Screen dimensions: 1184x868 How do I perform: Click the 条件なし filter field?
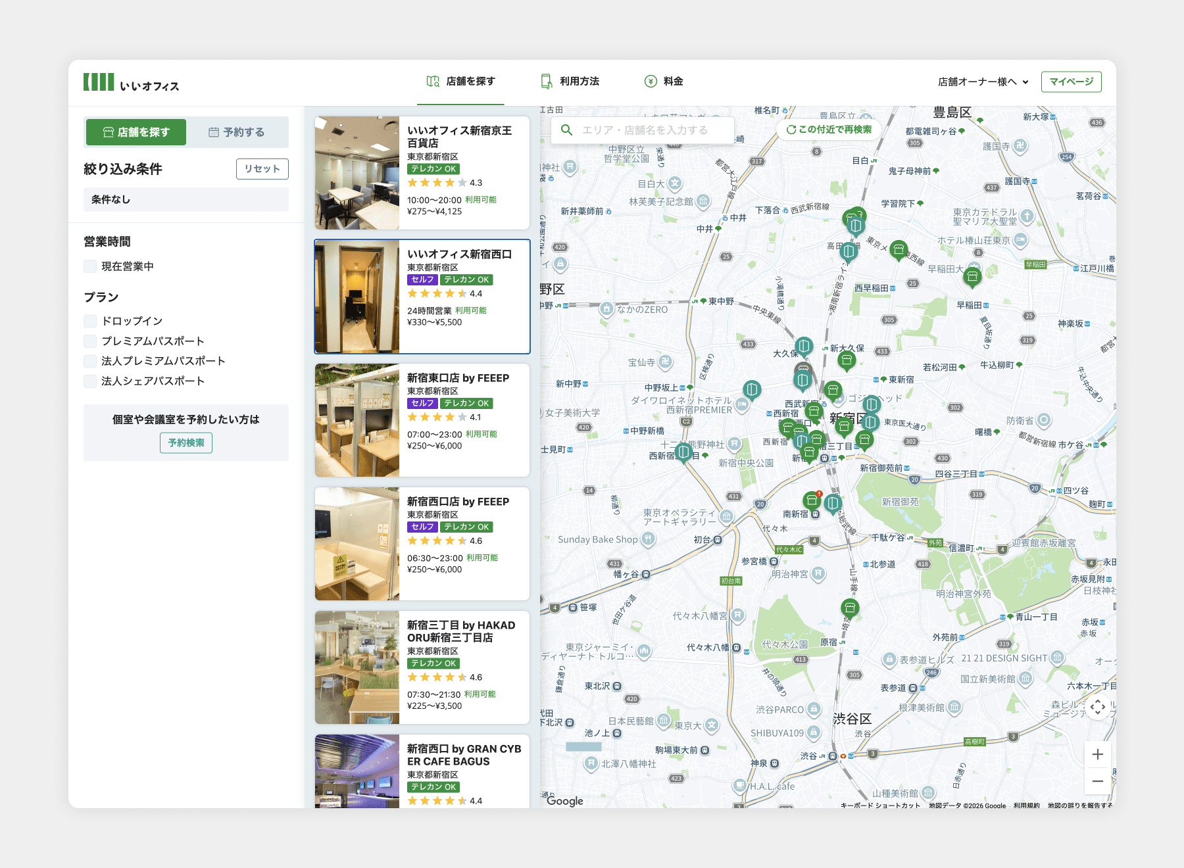(x=186, y=200)
